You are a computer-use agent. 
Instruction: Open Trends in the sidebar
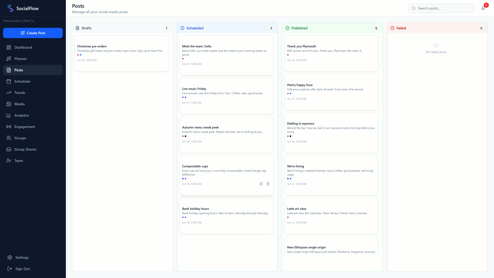[33, 93]
